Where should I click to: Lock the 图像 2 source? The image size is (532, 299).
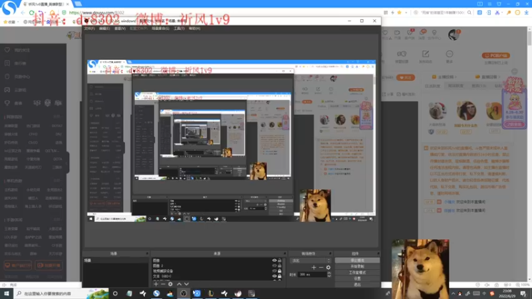click(279, 266)
